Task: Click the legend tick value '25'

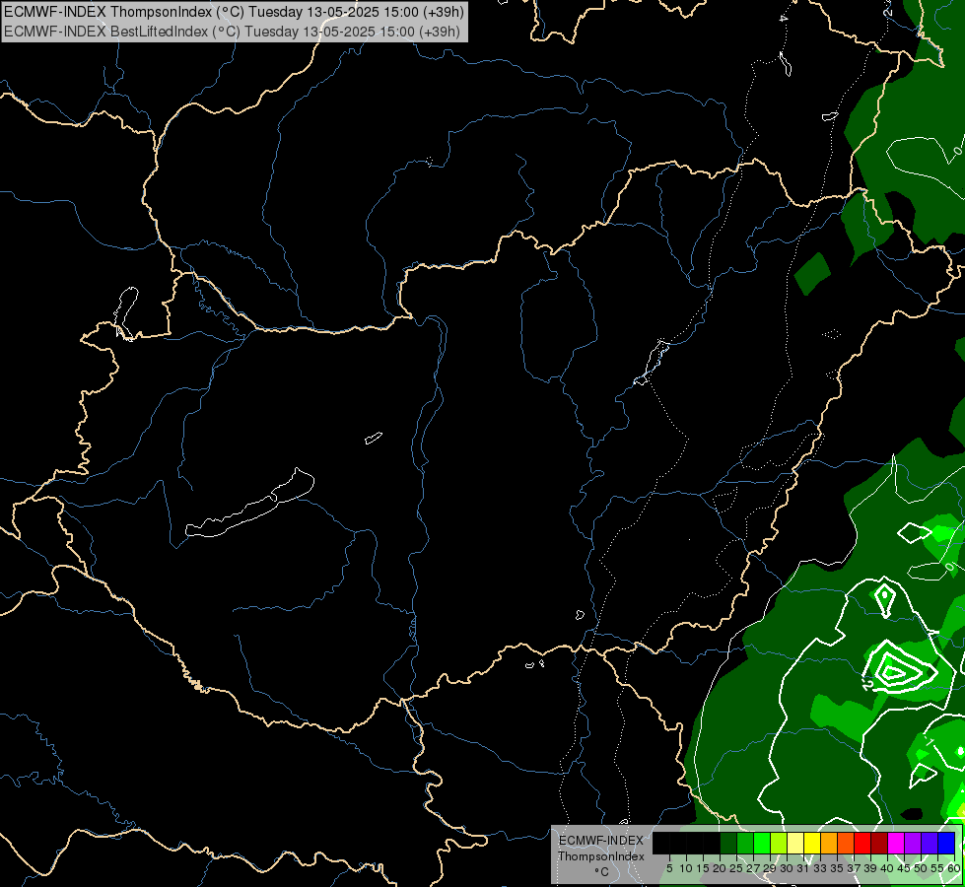Action: tap(736, 868)
